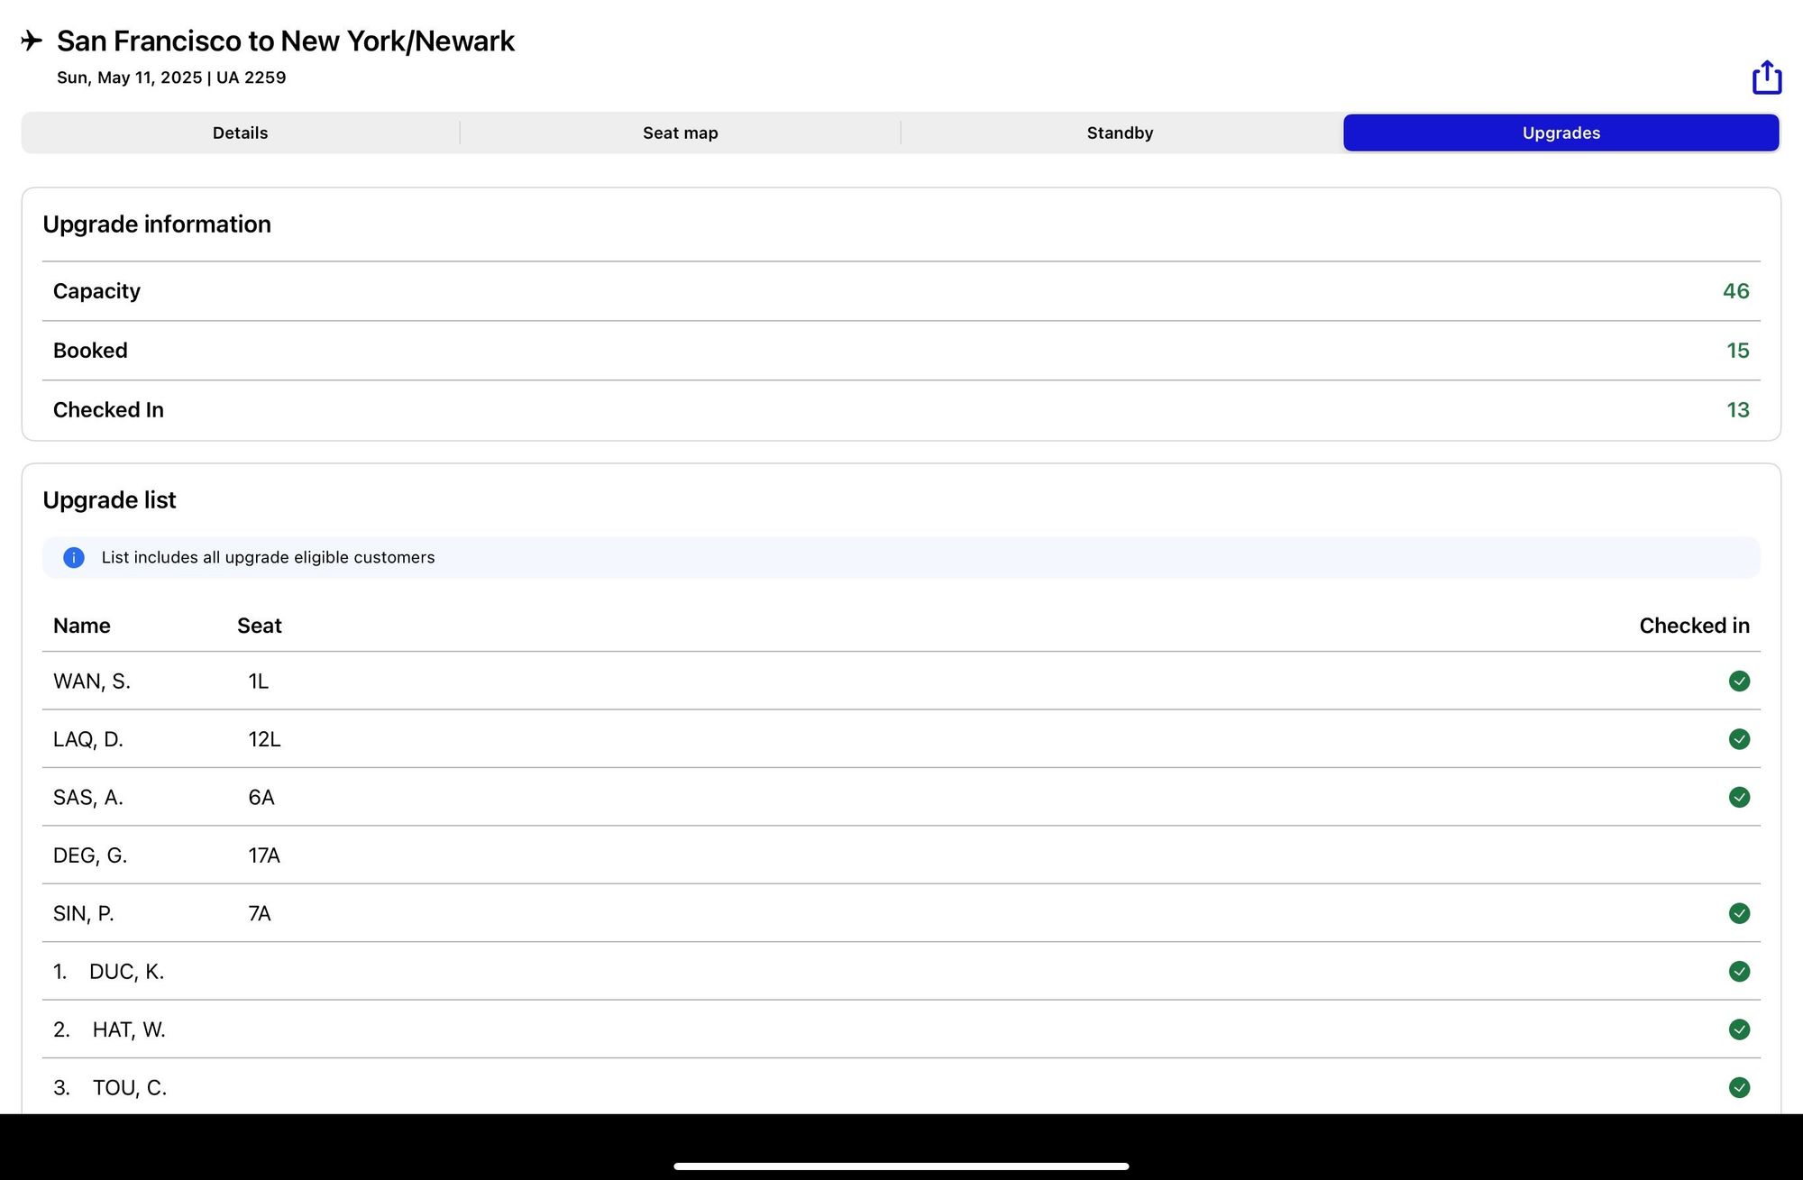
Task: Tap the Capacity row showing 46
Action: click(x=901, y=291)
